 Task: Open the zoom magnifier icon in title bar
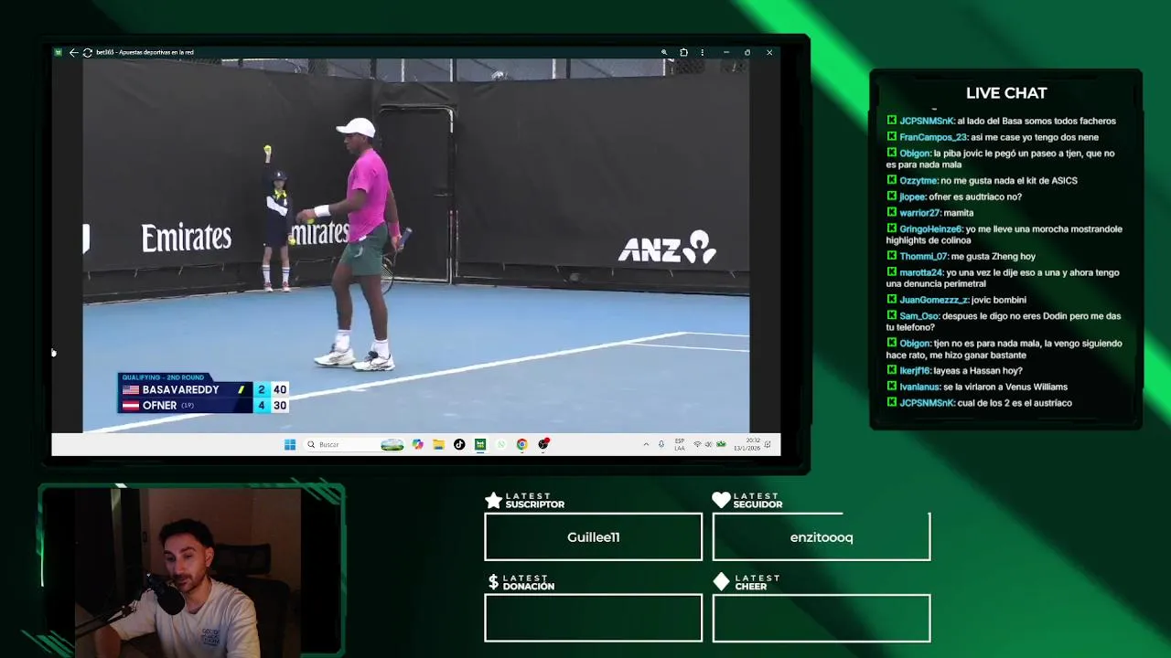click(x=664, y=52)
